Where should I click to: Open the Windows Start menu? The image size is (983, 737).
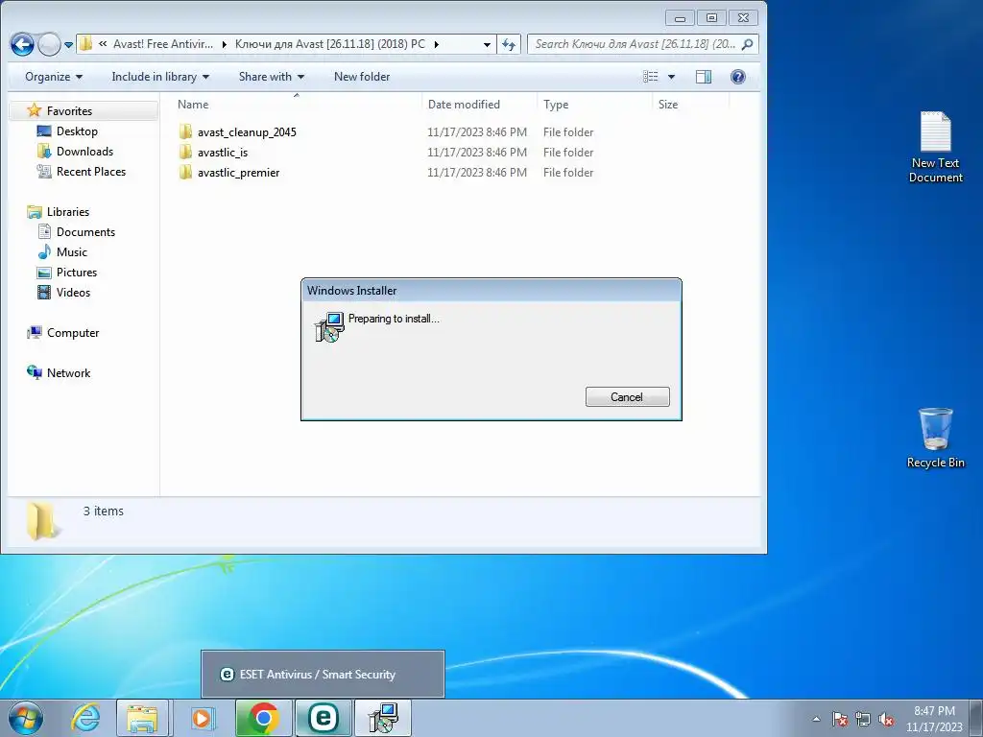26,718
